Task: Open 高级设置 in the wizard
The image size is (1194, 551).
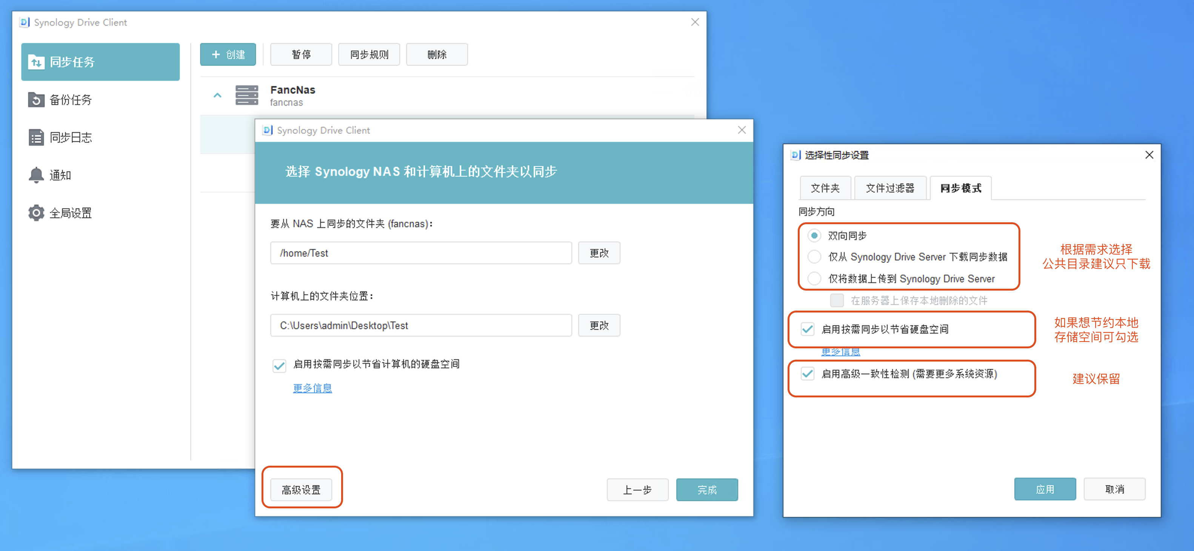Action: pyautogui.click(x=301, y=490)
